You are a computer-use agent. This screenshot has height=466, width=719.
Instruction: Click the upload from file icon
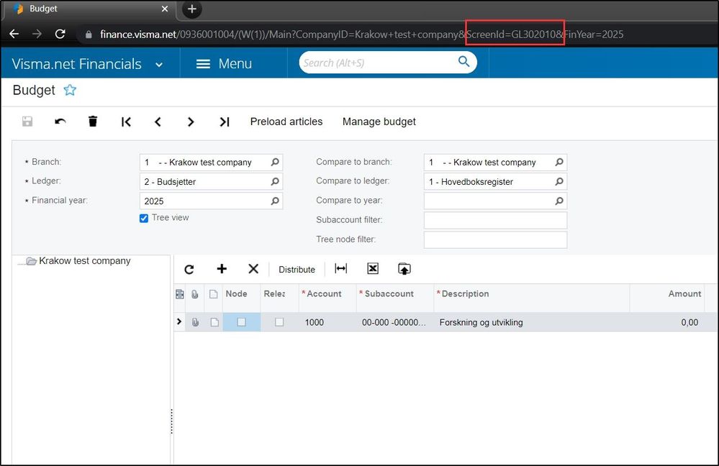[x=404, y=269]
